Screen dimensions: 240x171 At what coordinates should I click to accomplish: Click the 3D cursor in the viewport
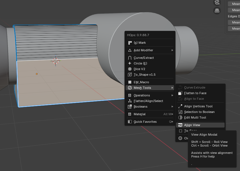click(x=56, y=61)
